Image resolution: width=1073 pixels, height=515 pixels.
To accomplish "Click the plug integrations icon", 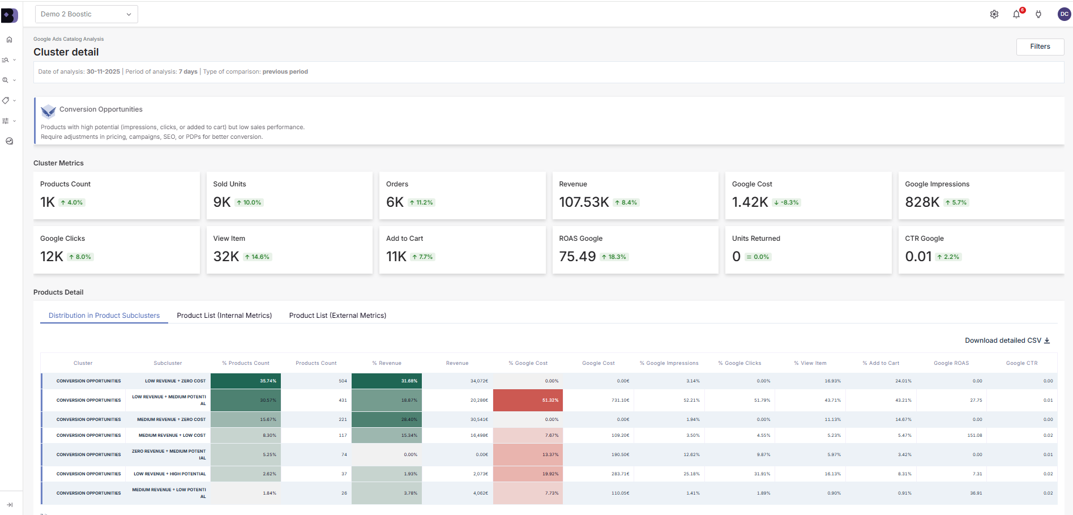I will click(1038, 14).
